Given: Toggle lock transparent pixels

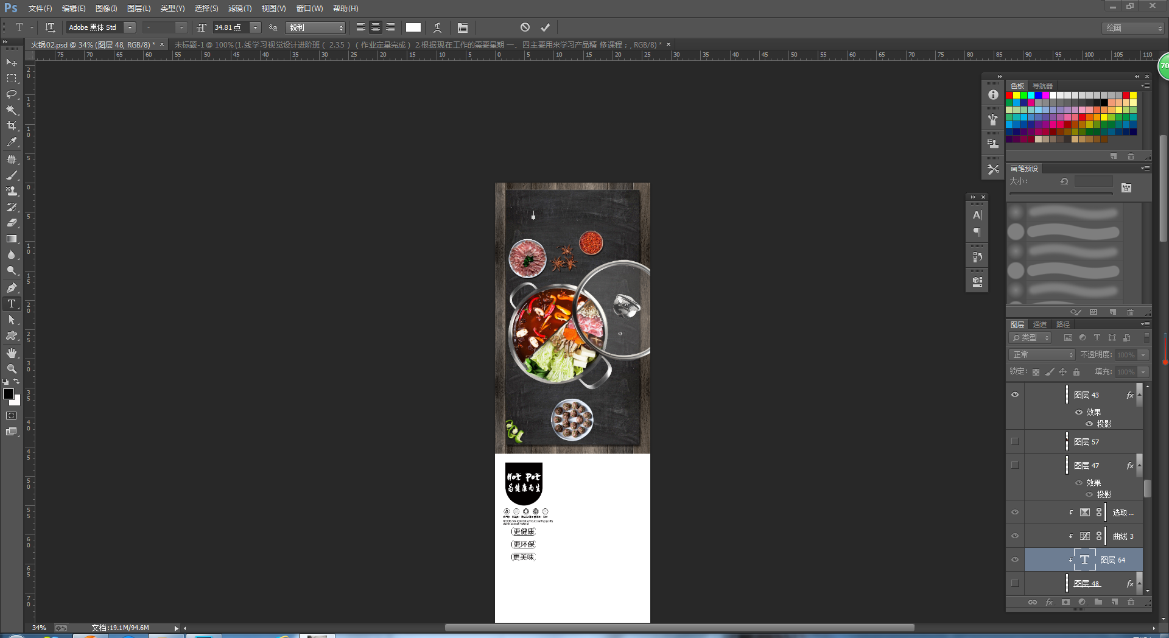Looking at the screenshot, I should click(x=1036, y=372).
